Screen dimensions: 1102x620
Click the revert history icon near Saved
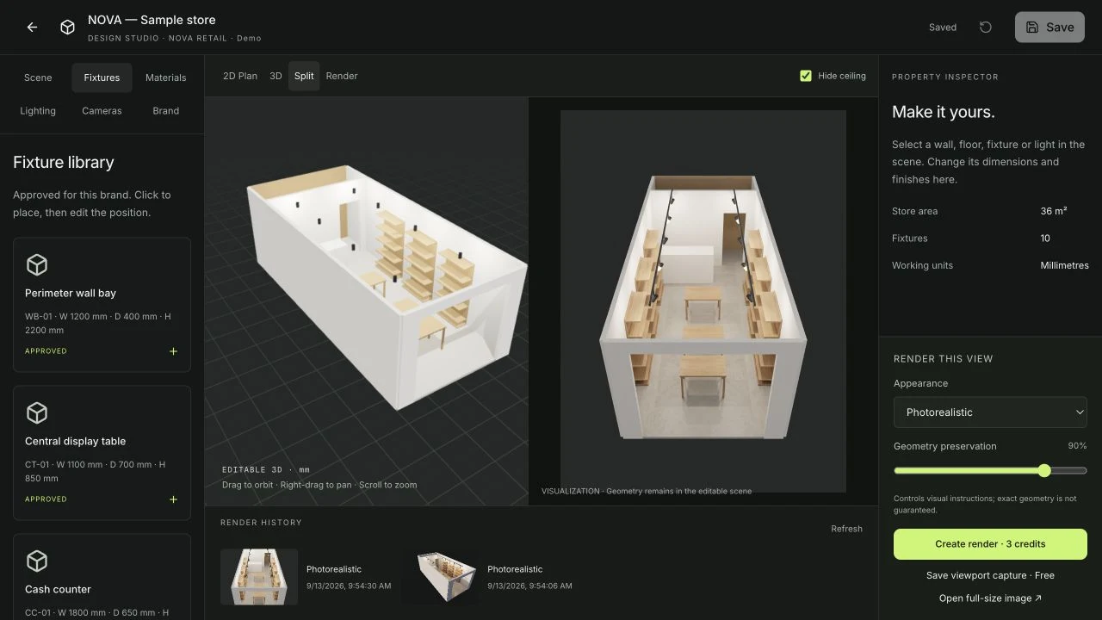pos(986,28)
